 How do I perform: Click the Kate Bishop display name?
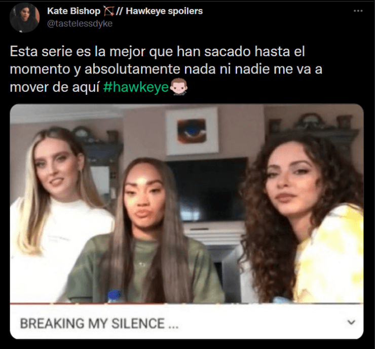point(73,11)
